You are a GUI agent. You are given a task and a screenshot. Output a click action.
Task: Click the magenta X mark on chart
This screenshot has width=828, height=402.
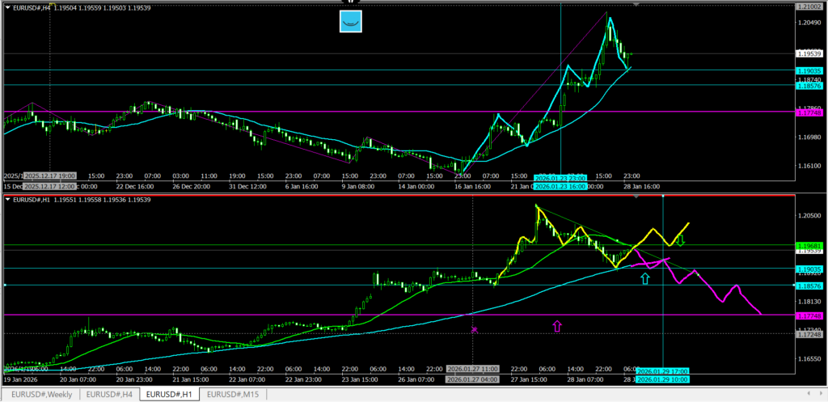point(475,329)
